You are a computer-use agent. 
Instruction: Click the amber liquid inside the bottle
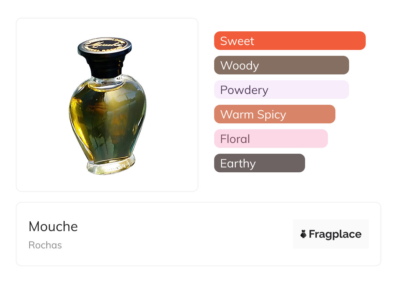click(108, 124)
